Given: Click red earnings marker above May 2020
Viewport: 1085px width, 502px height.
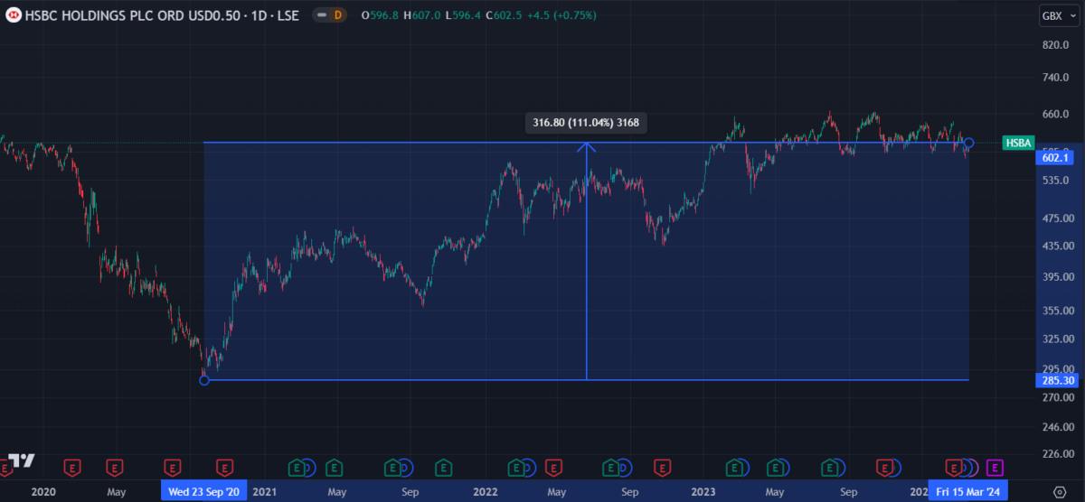Looking at the screenshot, I should click(x=114, y=467).
